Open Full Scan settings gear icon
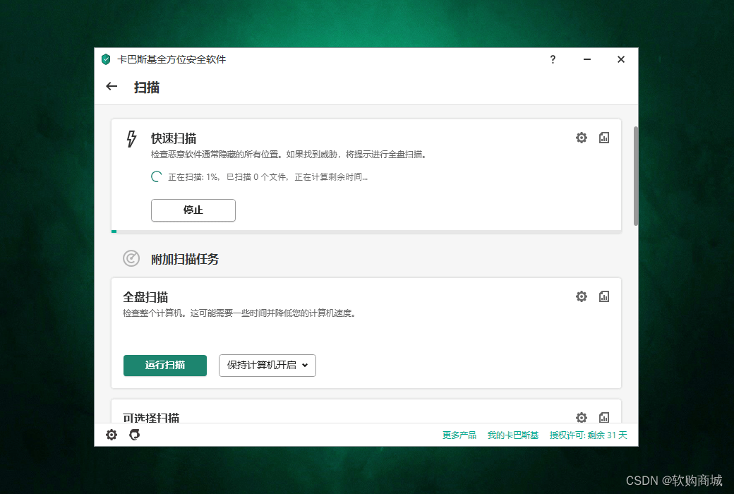Screen dimensions: 734x494 pos(581,296)
